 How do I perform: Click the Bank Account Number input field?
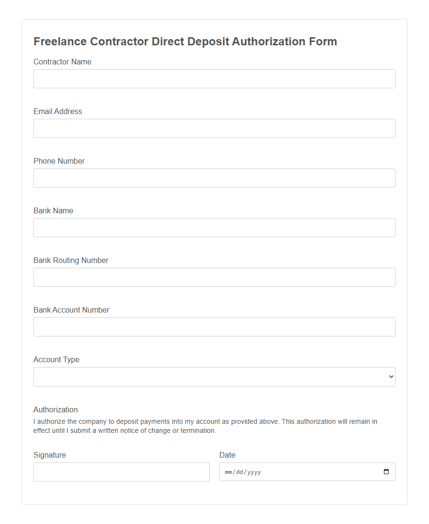coord(214,326)
